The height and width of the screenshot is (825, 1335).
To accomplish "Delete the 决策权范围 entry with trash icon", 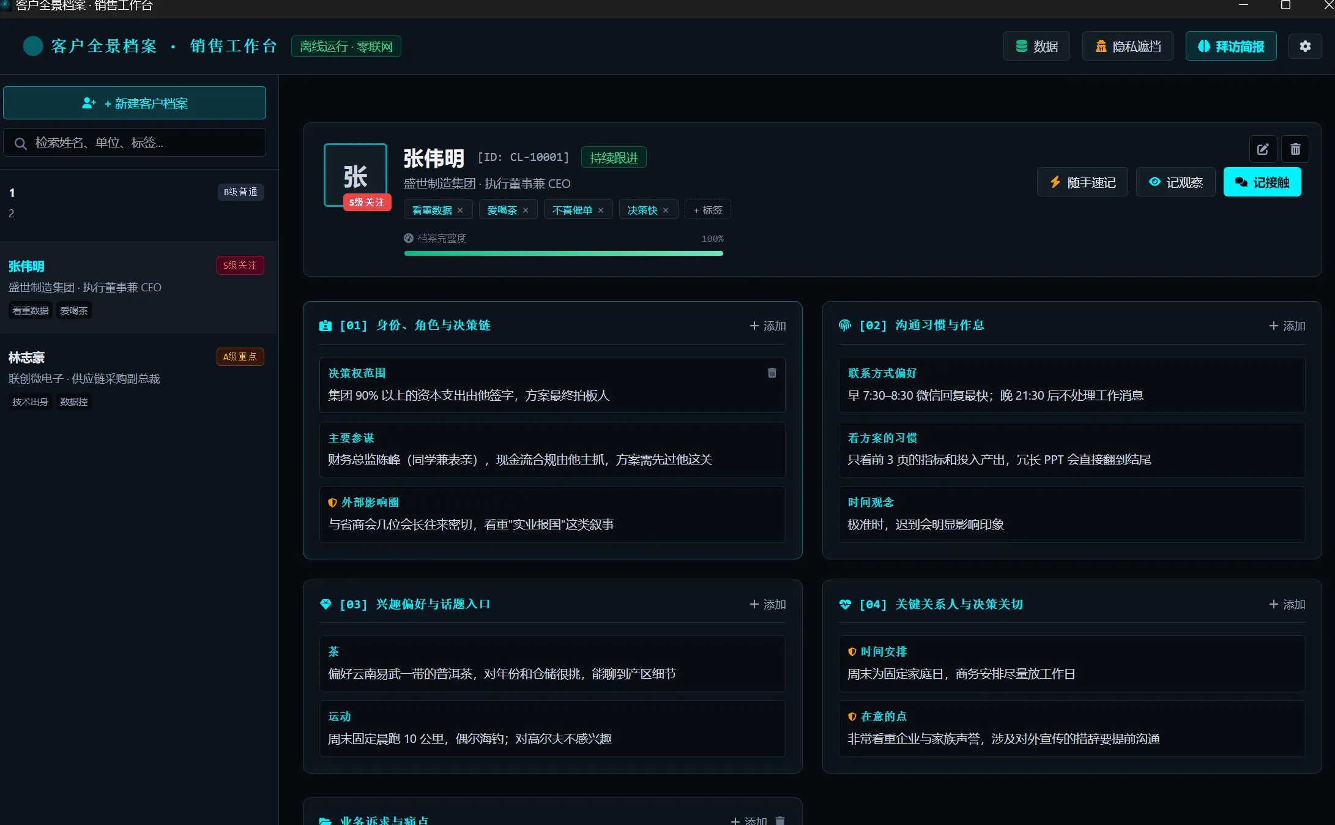I will click(x=772, y=373).
